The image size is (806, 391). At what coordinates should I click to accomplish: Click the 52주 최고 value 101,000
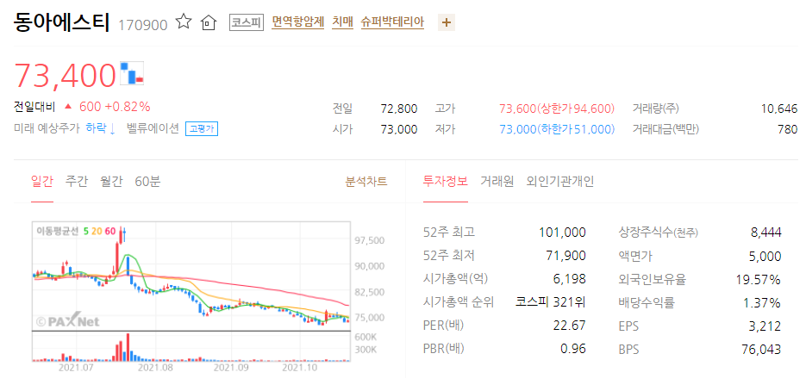coord(562,233)
